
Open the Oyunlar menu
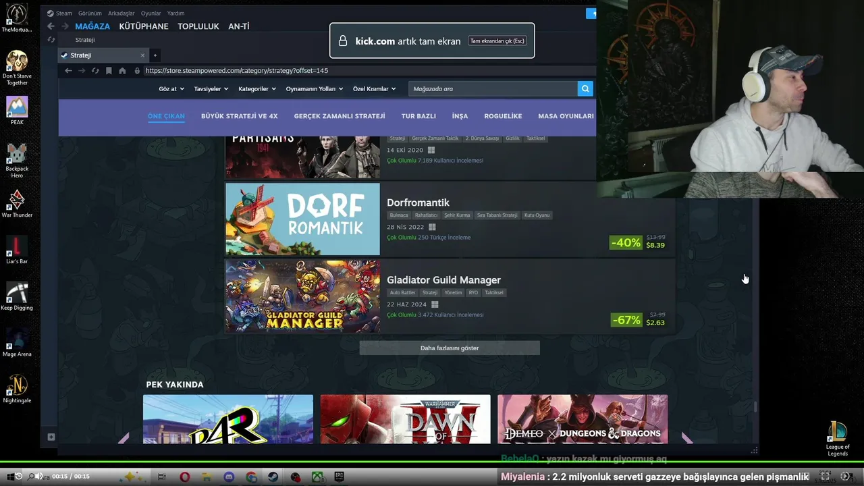coord(151,13)
